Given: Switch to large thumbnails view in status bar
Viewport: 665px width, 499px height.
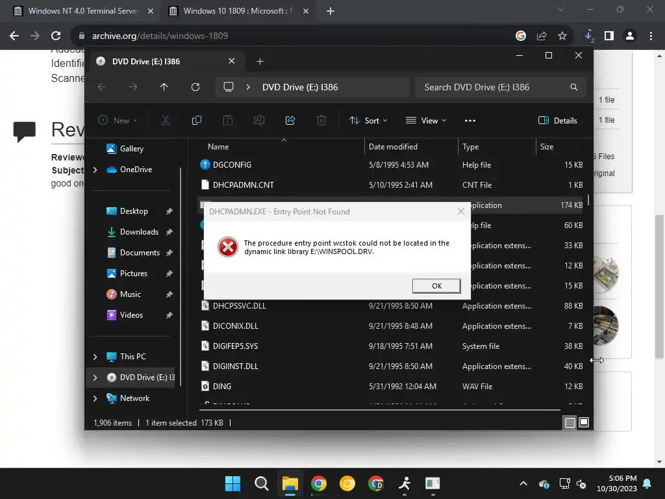Looking at the screenshot, I should click(x=584, y=422).
